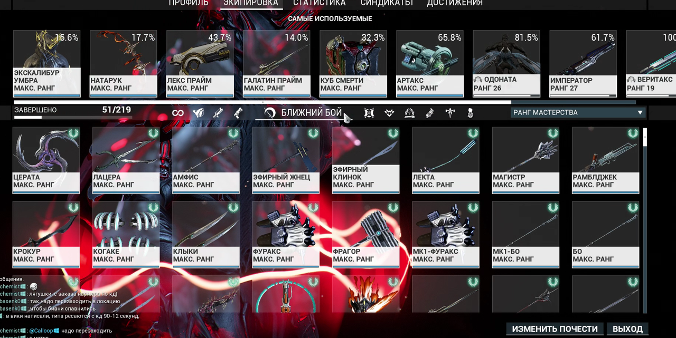Click the 65.8% usage value on АРТАКС
Screen dimensions: 676x338
pos(449,38)
